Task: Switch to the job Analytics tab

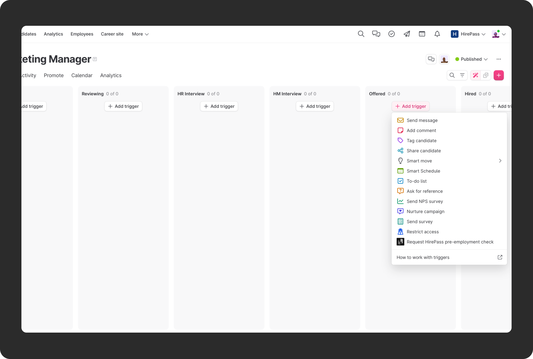Action: click(x=111, y=75)
